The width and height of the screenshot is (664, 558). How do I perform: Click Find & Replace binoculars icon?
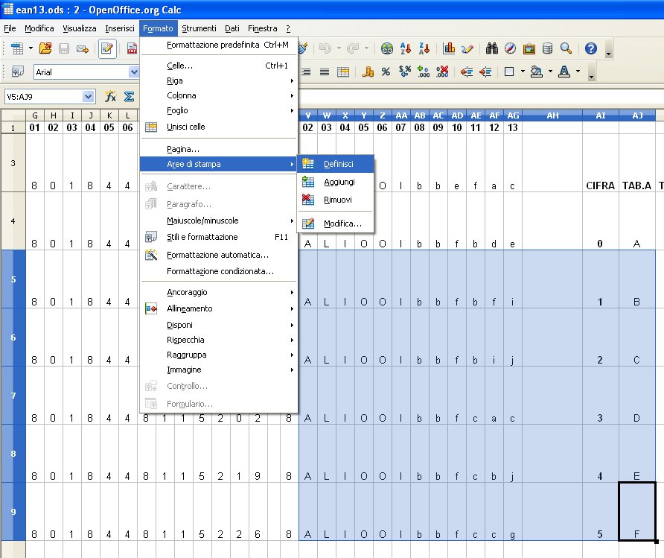click(x=491, y=48)
